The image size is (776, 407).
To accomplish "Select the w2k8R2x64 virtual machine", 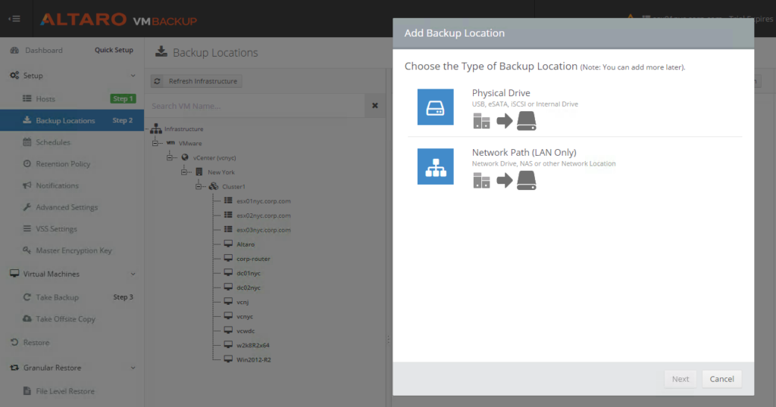I will pyautogui.click(x=253, y=345).
